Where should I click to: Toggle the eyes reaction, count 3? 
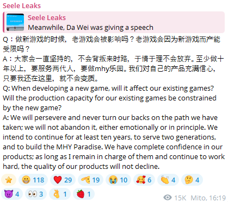(x=36, y=194)
